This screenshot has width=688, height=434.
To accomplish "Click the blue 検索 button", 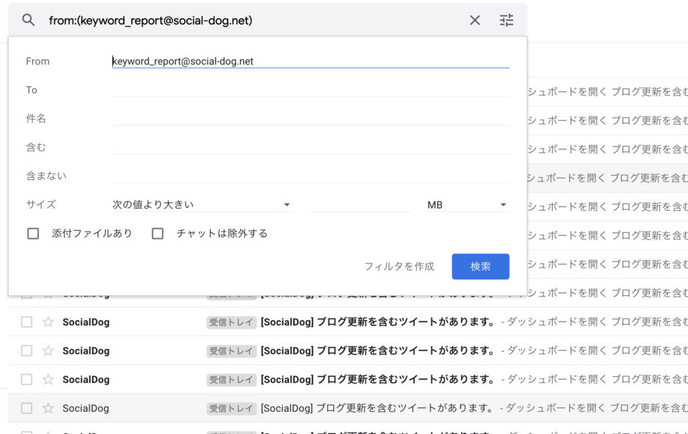I will (480, 266).
